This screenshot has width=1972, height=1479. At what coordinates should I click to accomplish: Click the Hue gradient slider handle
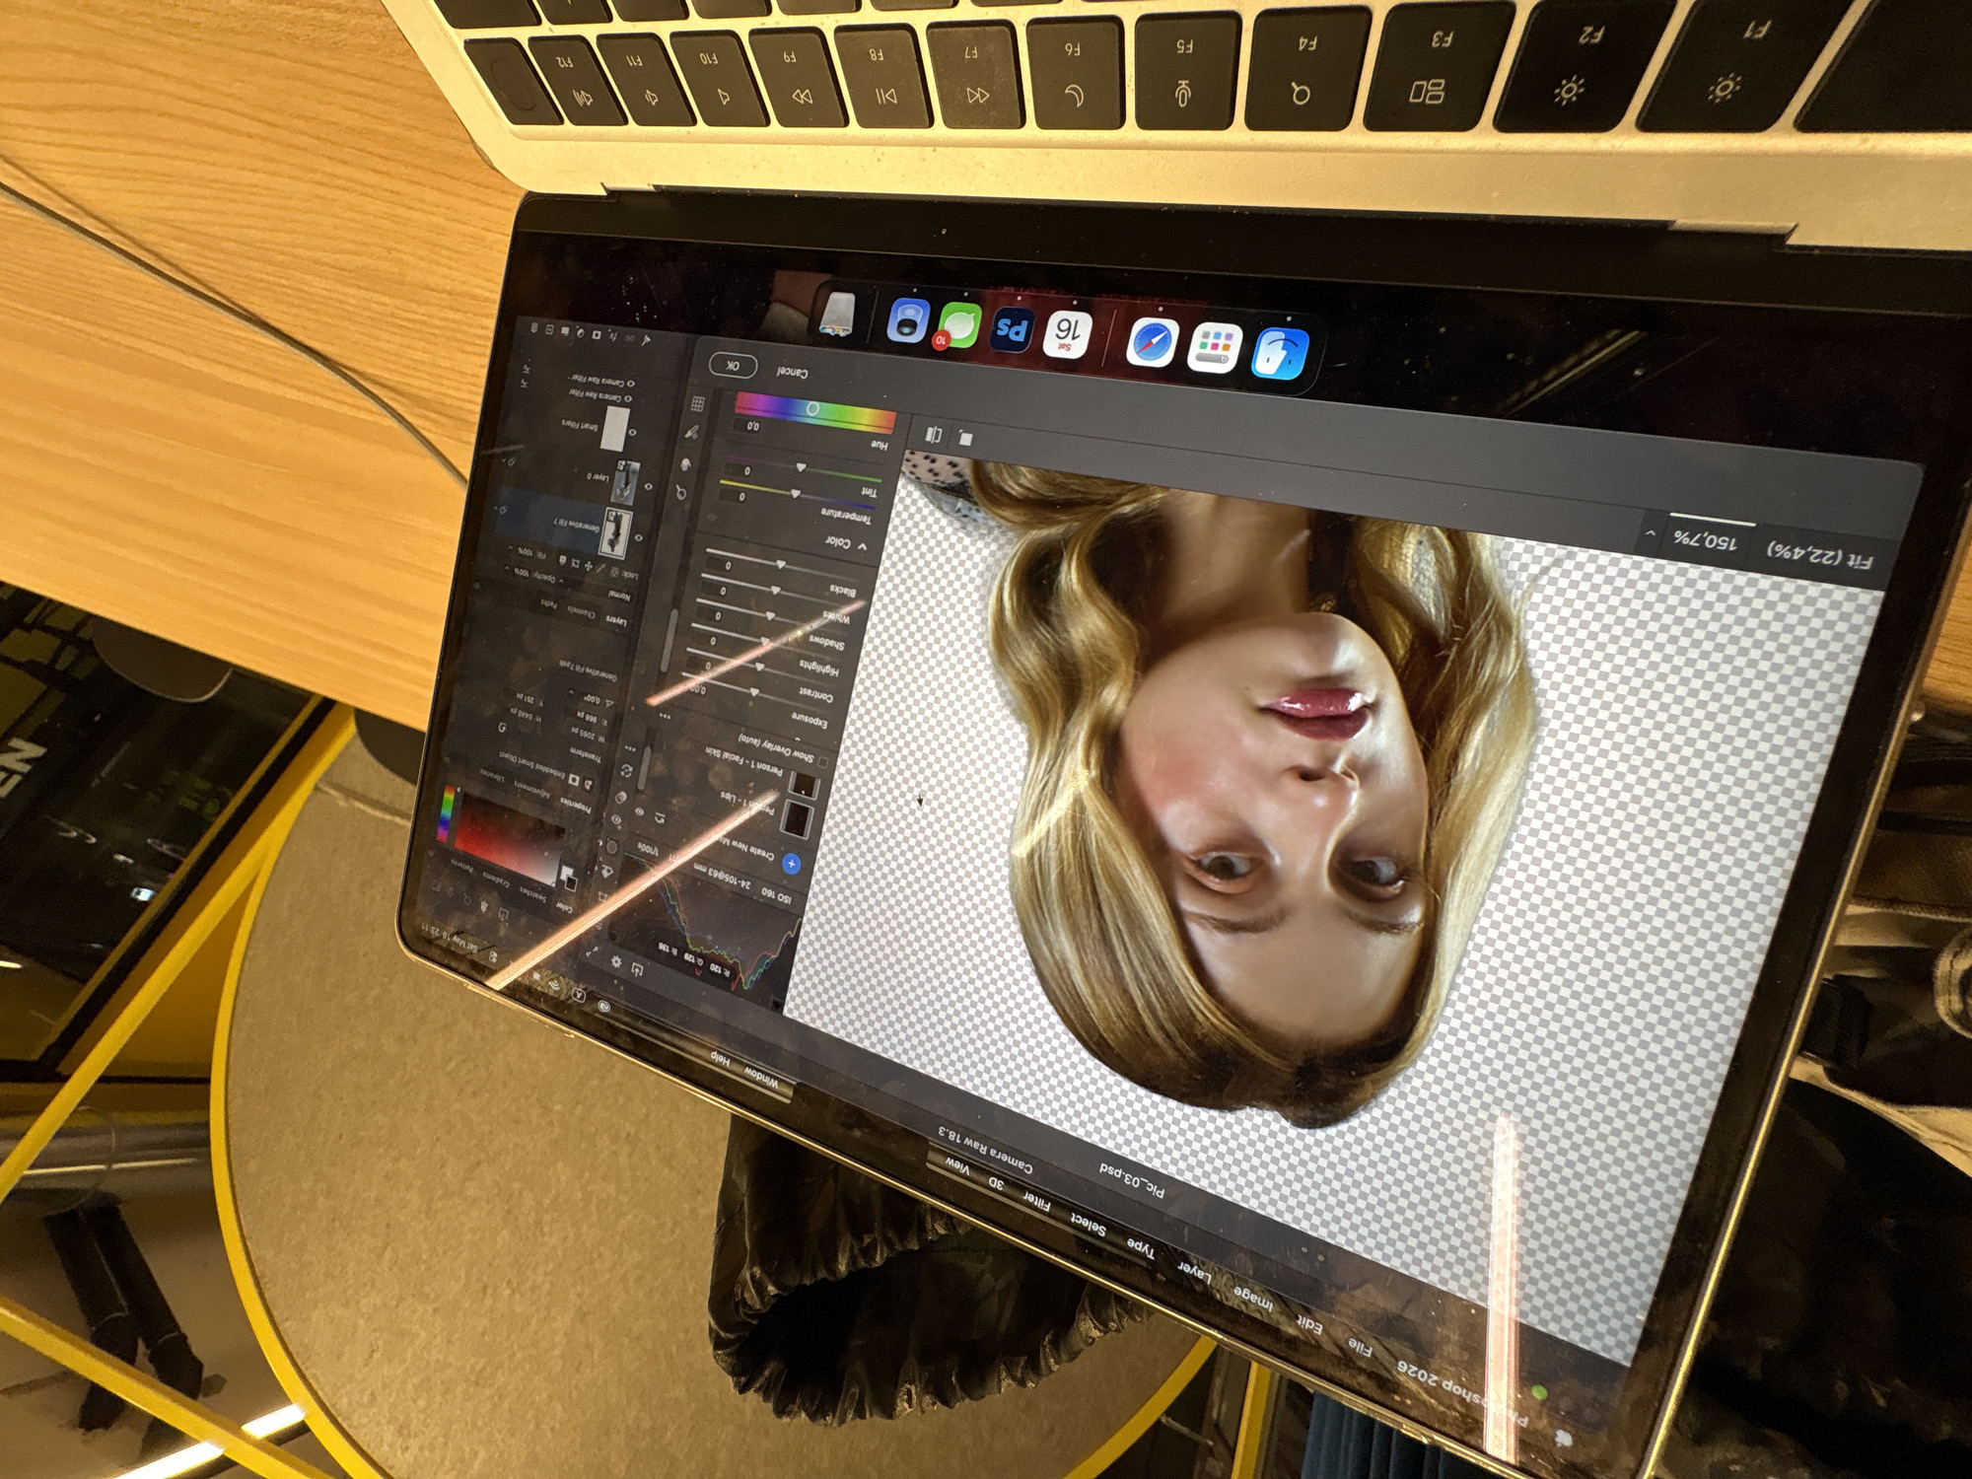tap(812, 408)
